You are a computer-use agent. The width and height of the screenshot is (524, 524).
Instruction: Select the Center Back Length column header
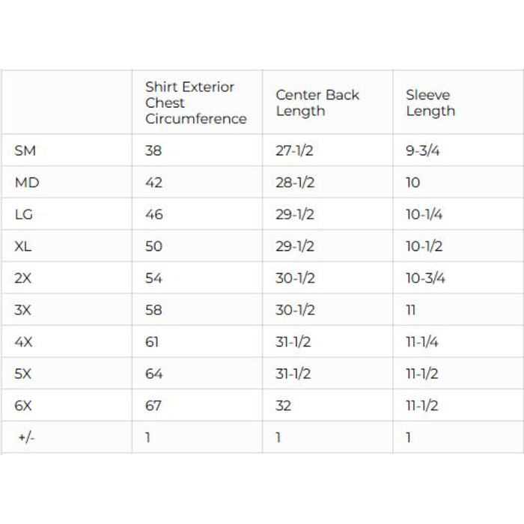click(317, 103)
